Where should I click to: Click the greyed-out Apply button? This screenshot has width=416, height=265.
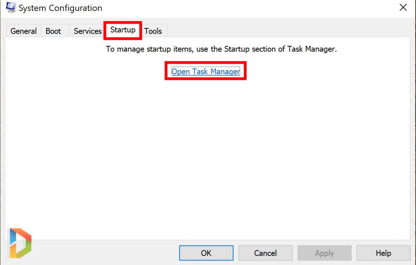pyautogui.click(x=324, y=253)
